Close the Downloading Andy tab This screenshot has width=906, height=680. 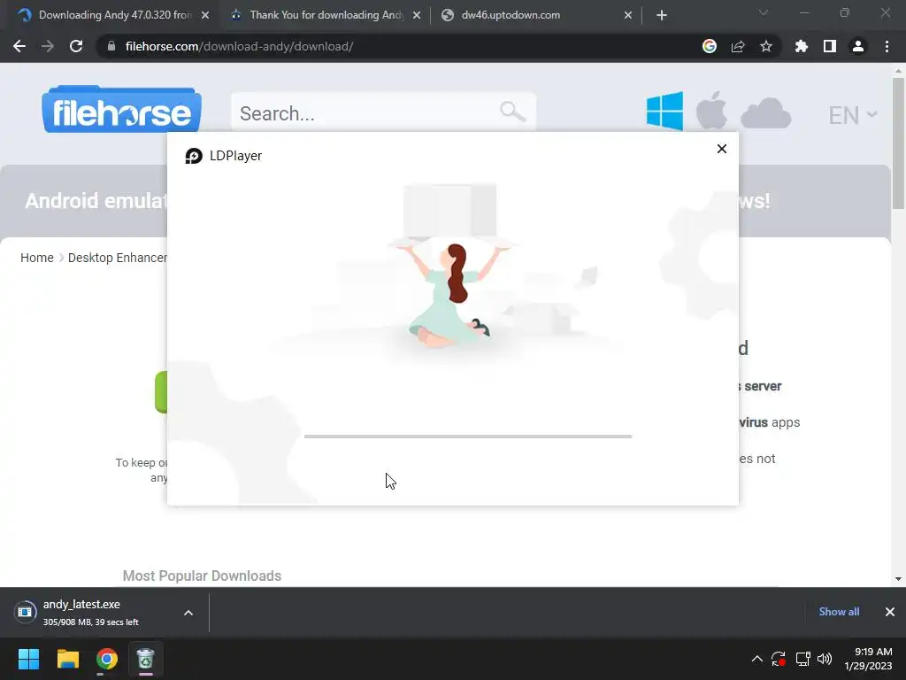point(205,16)
